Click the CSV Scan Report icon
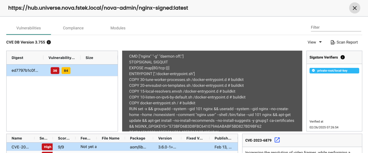This screenshot has width=368, height=153. [x=333, y=42]
